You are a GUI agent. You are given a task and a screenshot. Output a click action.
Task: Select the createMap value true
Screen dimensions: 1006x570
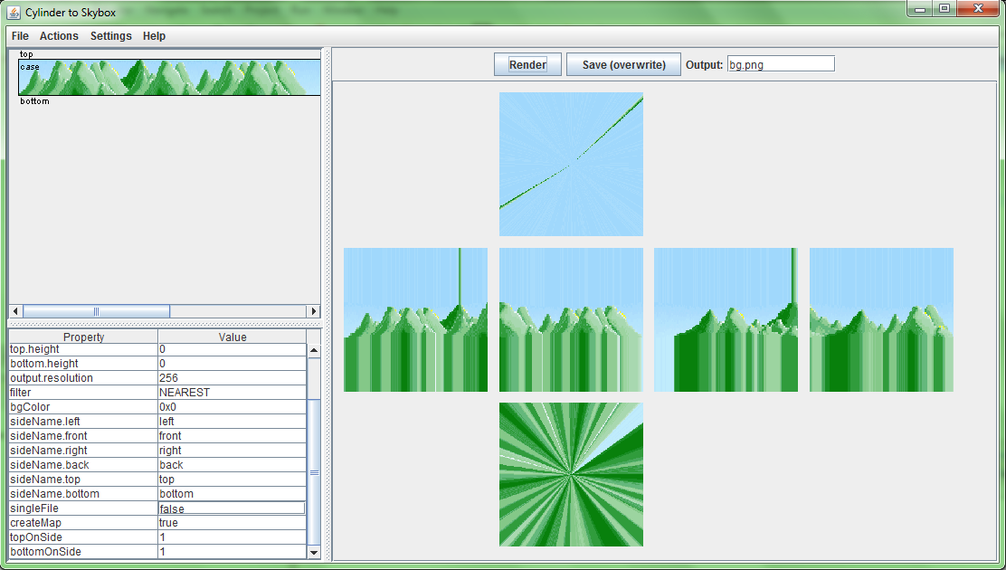click(233, 523)
